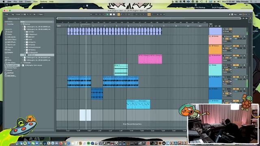Expand the 16-Factory tree item
The image size is (260, 146).
click(25, 50)
